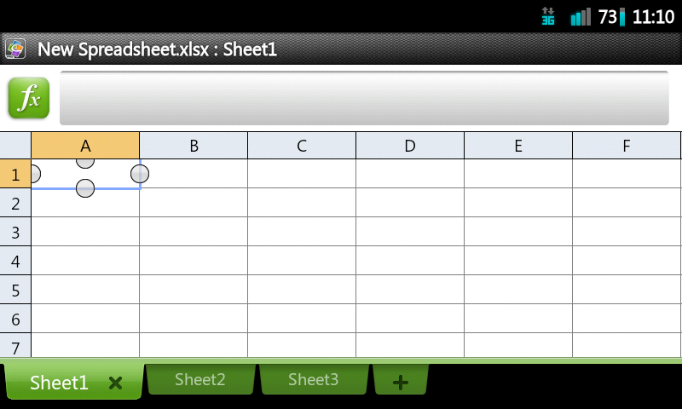The height and width of the screenshot is (409, 682).
Task: Tap the 11:10 clock in status bar
Action: coord(653,17)
